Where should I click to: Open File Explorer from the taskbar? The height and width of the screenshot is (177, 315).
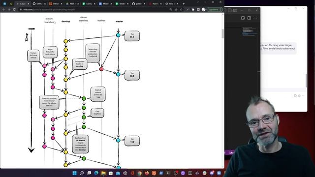coord(103,173)
